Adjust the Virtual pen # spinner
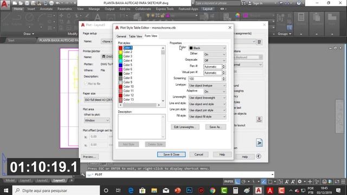Image resolution: width=347 pixels, height=195 pixels. pos(224,73)
